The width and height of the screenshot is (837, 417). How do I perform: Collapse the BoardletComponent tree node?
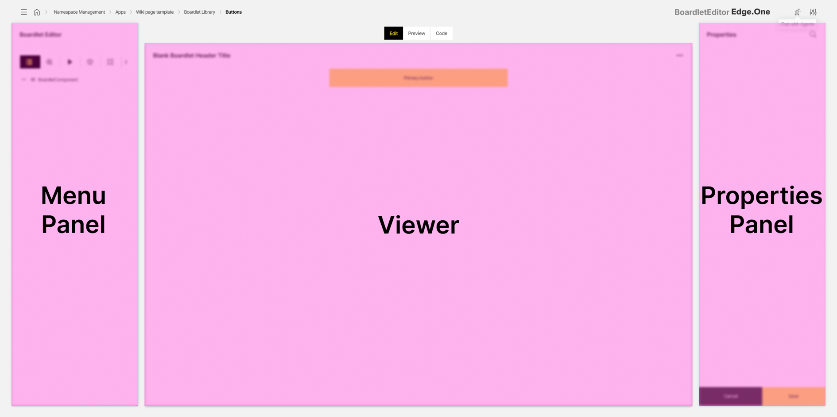coord(24,80)
